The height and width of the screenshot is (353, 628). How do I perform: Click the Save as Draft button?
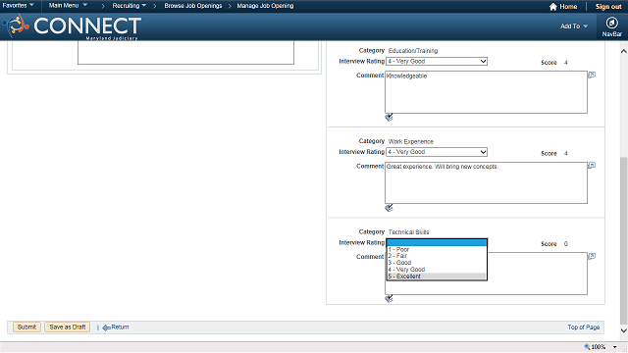pyautogui.click(x=68, y=327)
